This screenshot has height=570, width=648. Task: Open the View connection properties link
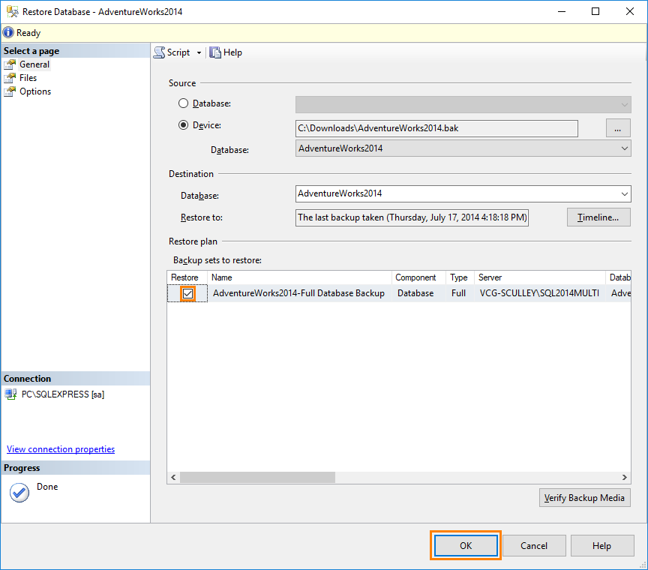click(60, 448)
